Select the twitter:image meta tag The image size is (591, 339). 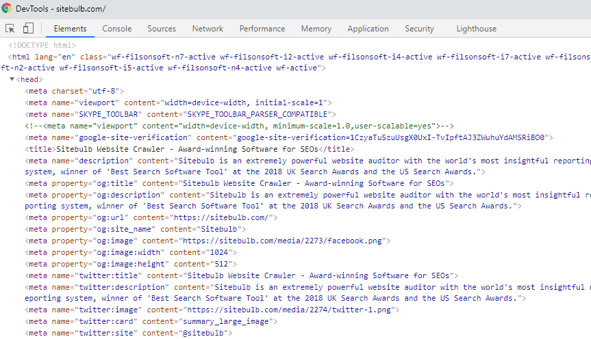[212, 310]
